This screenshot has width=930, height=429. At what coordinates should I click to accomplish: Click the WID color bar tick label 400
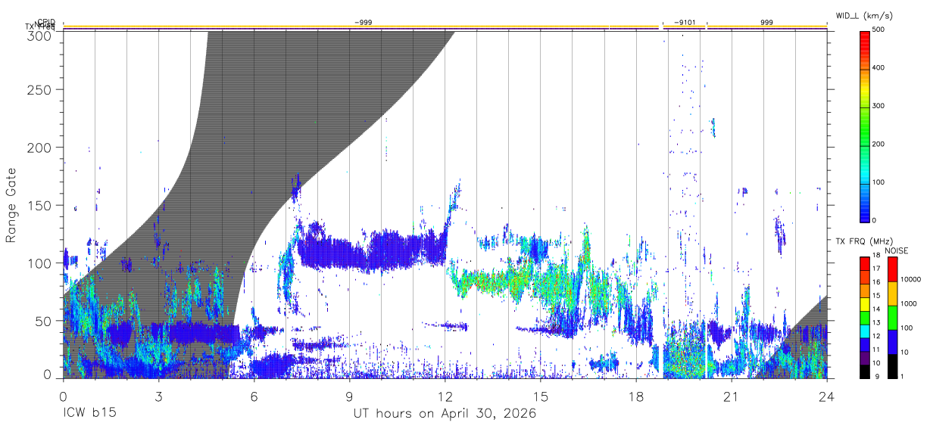point(879,68)
